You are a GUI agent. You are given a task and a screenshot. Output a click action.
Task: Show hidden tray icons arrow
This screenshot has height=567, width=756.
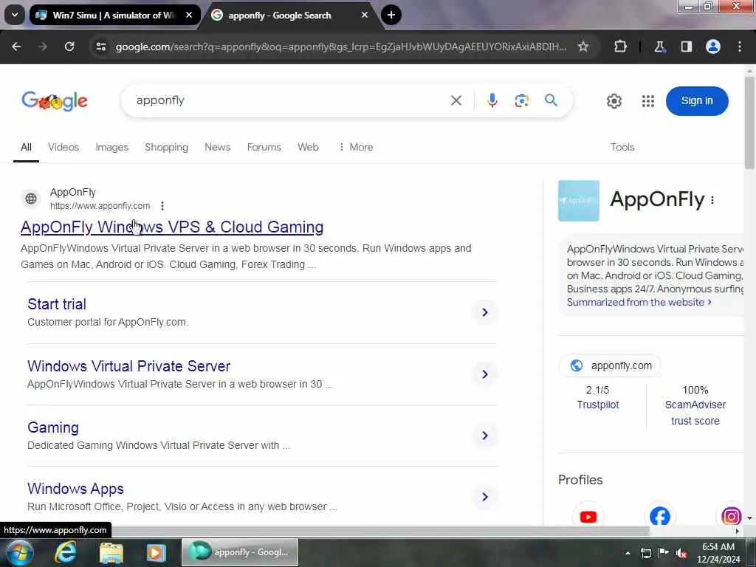(628, 553)
